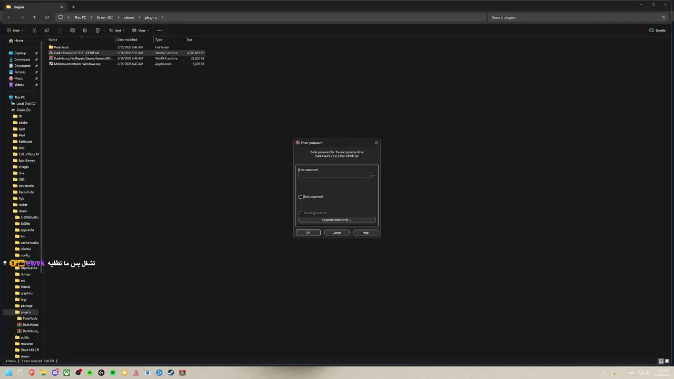
Task: Click the Copy icon in Explorer toolbar
Action: point(47,31)
